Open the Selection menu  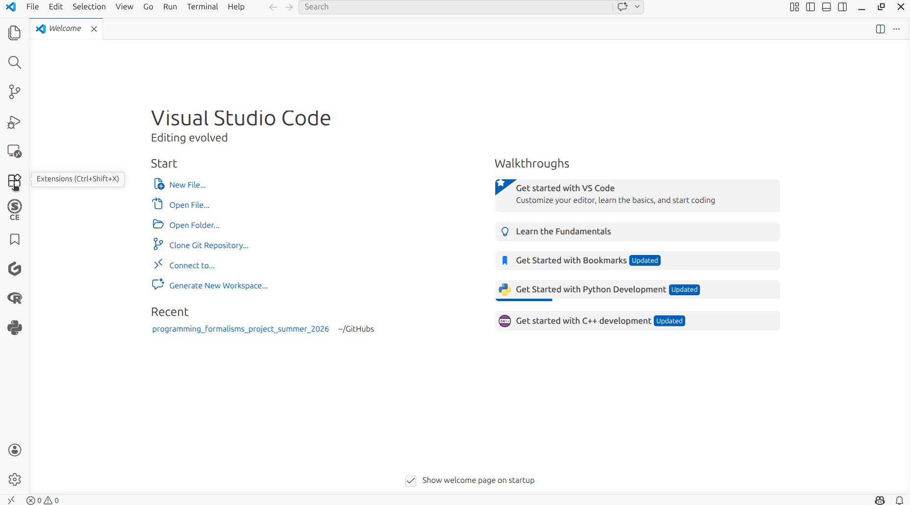(89, 7)
